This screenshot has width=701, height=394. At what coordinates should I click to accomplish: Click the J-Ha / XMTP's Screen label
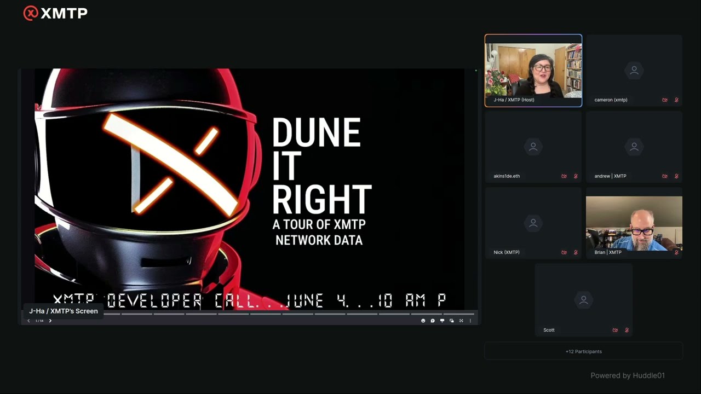coord(63,311)
